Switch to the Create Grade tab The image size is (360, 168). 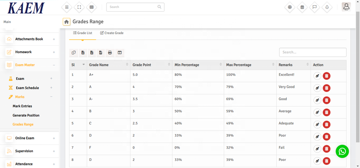112,33
